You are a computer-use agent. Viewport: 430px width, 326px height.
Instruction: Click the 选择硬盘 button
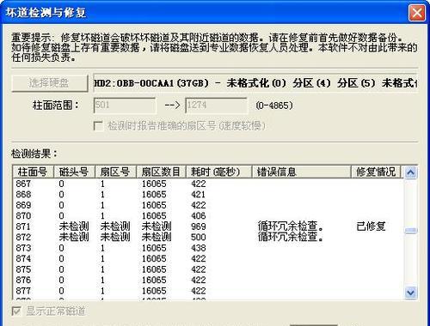(50, 83)
